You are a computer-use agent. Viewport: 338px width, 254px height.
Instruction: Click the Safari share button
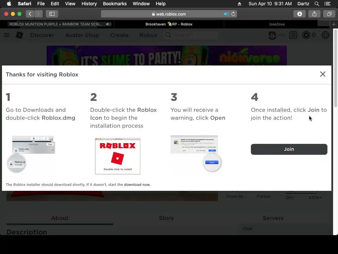[x=314, y=14]
